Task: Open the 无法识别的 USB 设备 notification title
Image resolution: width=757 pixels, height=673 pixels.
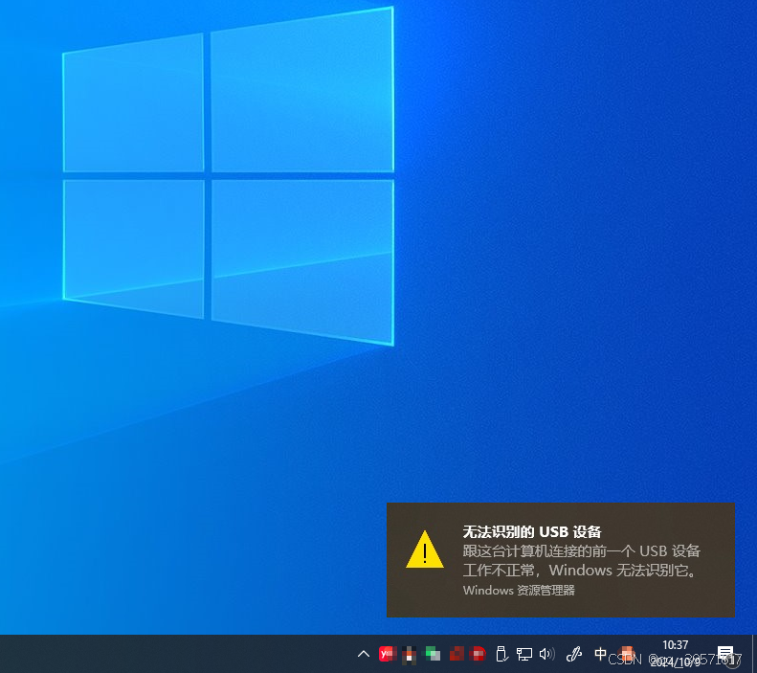Action: click(532, 532)
